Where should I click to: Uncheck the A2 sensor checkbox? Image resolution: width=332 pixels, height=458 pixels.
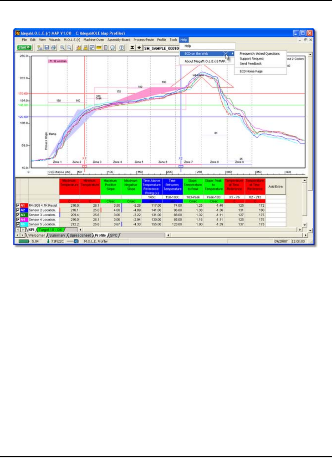tap(18, 210)
